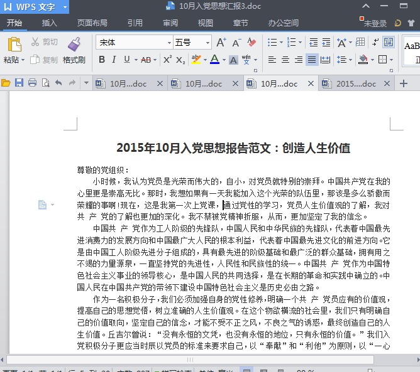Viewport: 420px width, 372px height.
Task: Apply superscript formatting
Action: pos(167,60)
